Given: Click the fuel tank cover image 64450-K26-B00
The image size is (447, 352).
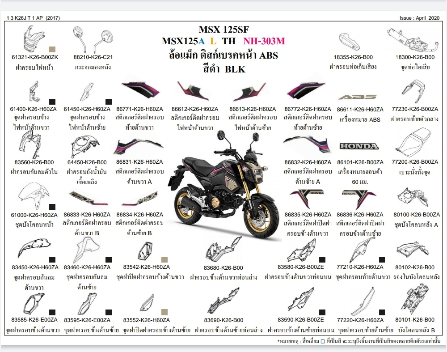Looking at the screenshot, I should point(85,146).
